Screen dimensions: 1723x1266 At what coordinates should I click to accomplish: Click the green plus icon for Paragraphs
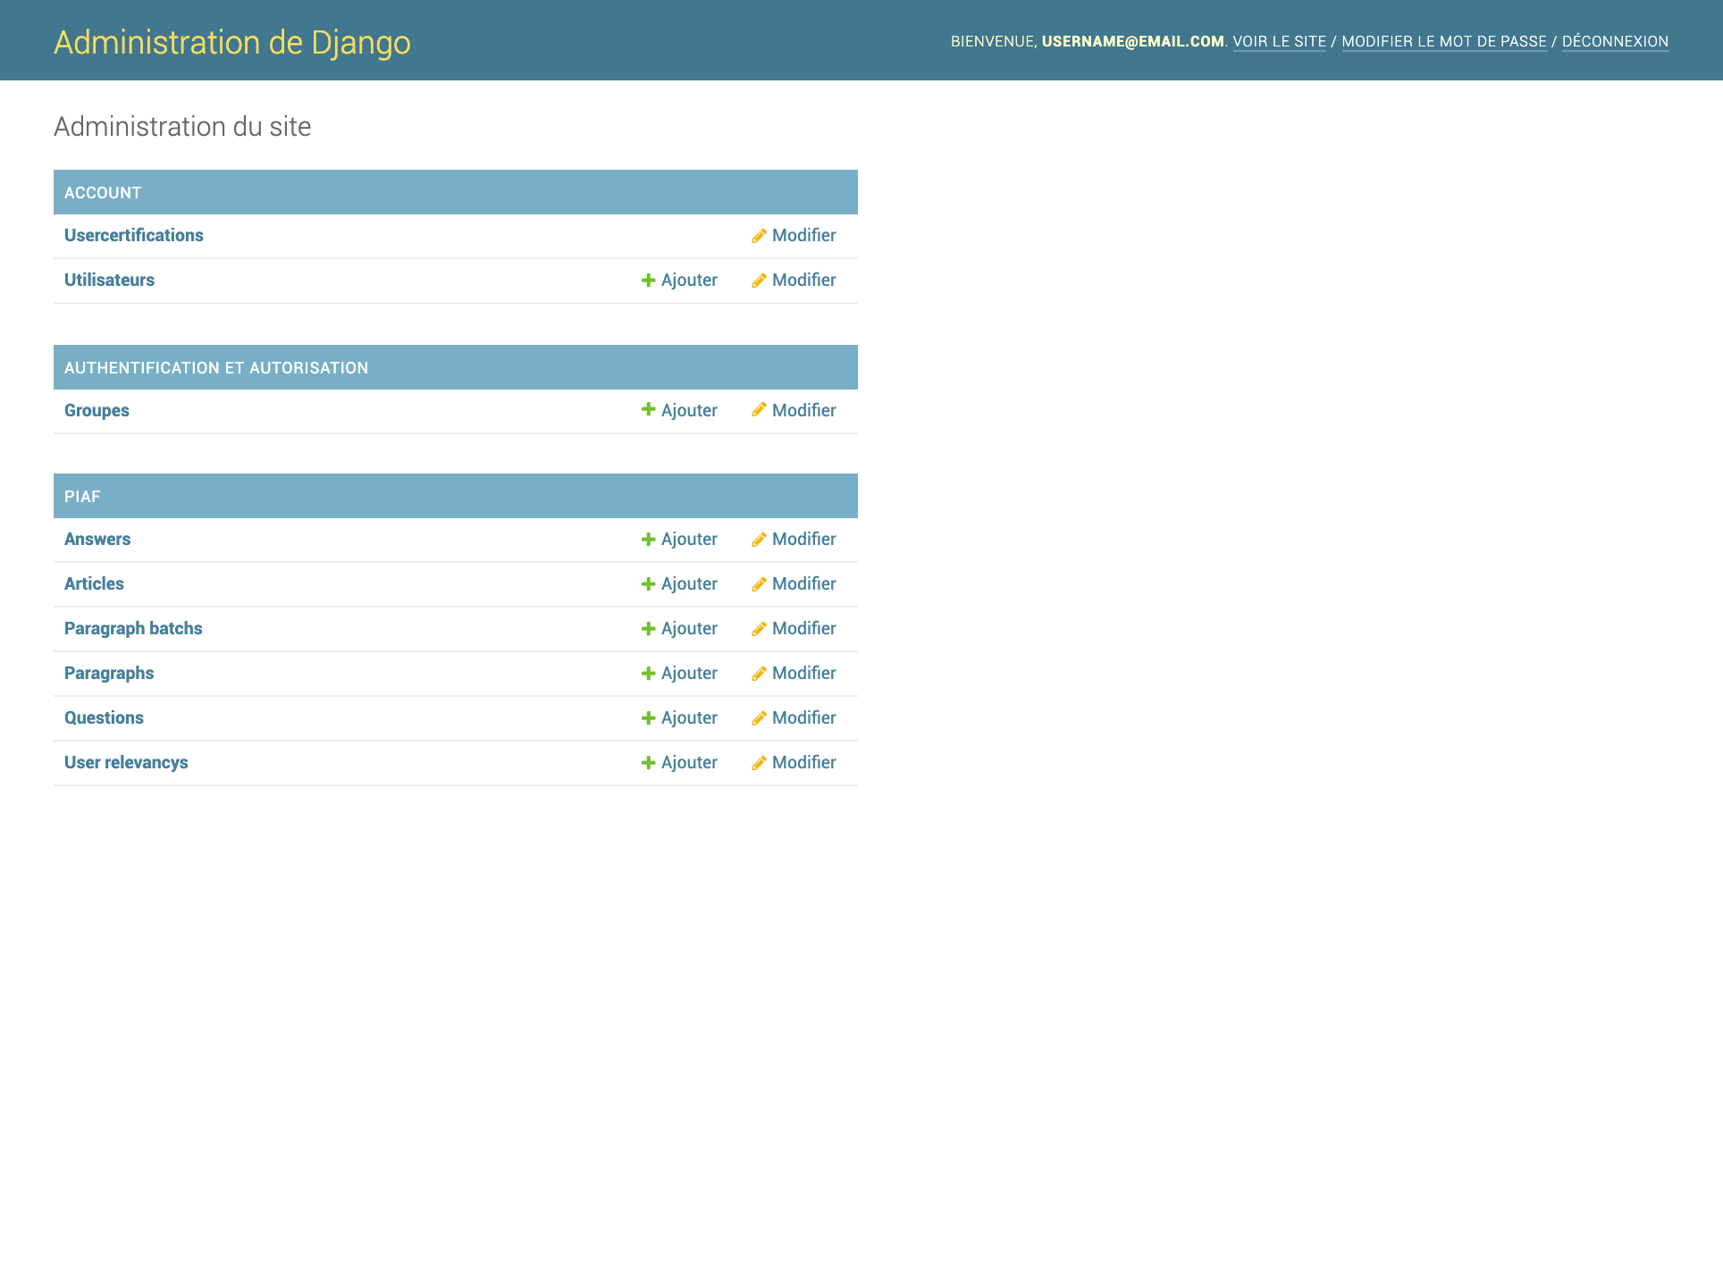(x=649, y=674)
